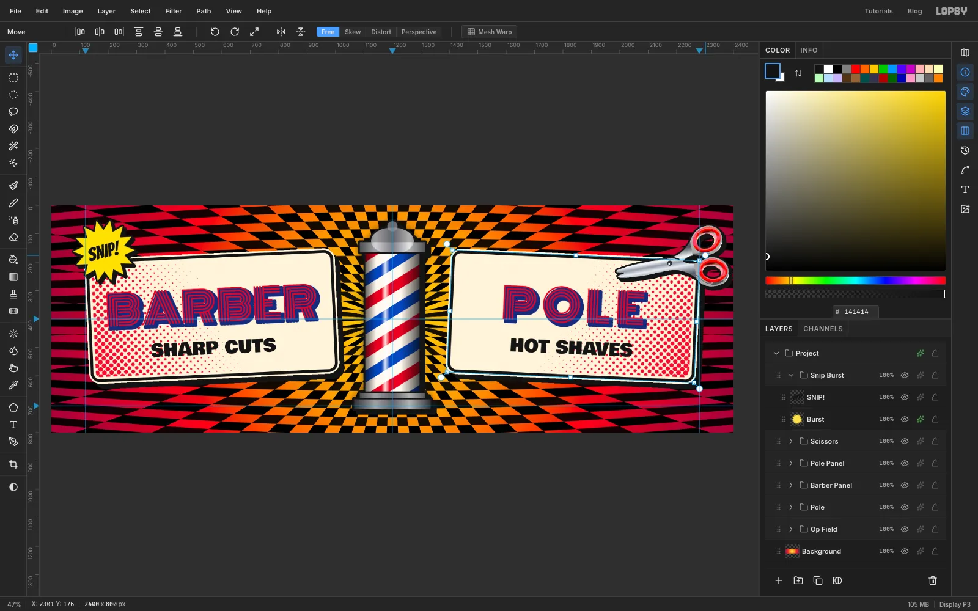Expand the Op Field group
Viewport: 978px width, 611px height.
point(791,529)
